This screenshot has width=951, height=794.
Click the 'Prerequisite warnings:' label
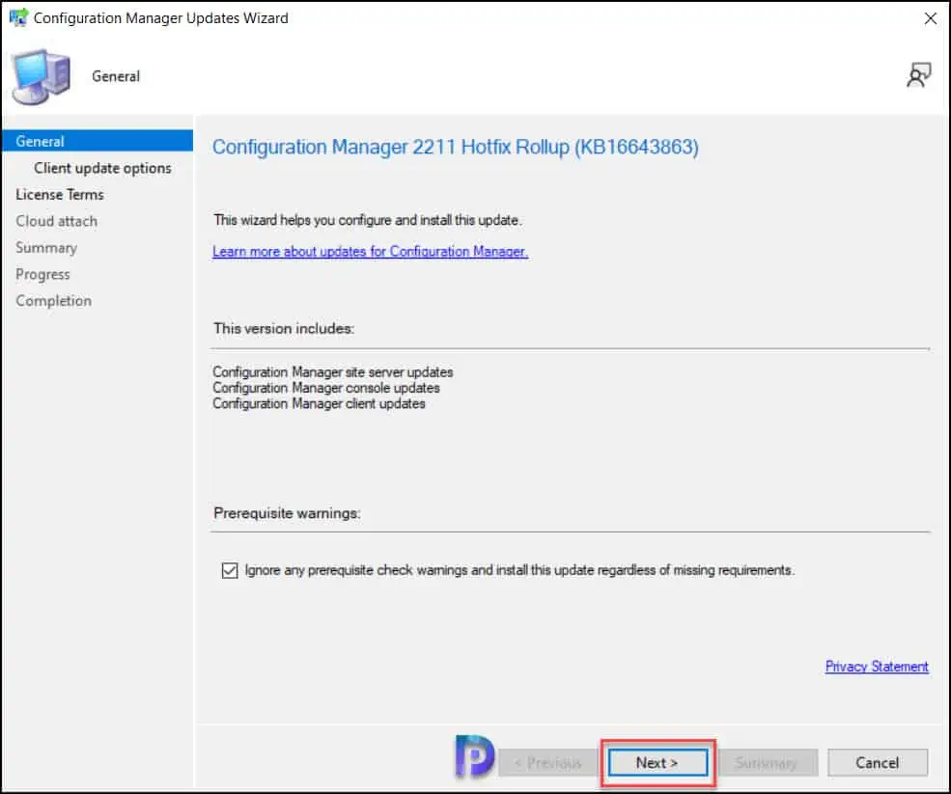287,513
